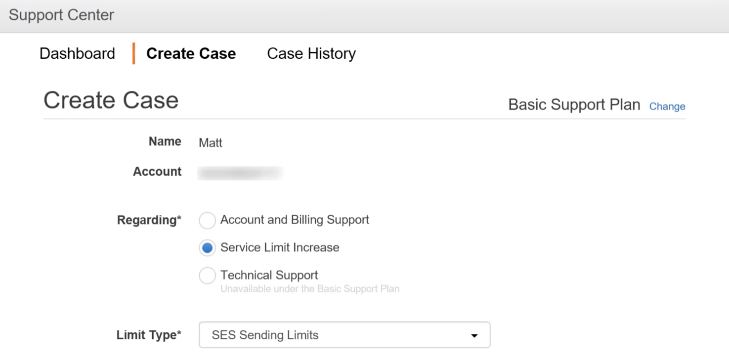Click the Service Limit Increase label text

pos(280,247)
